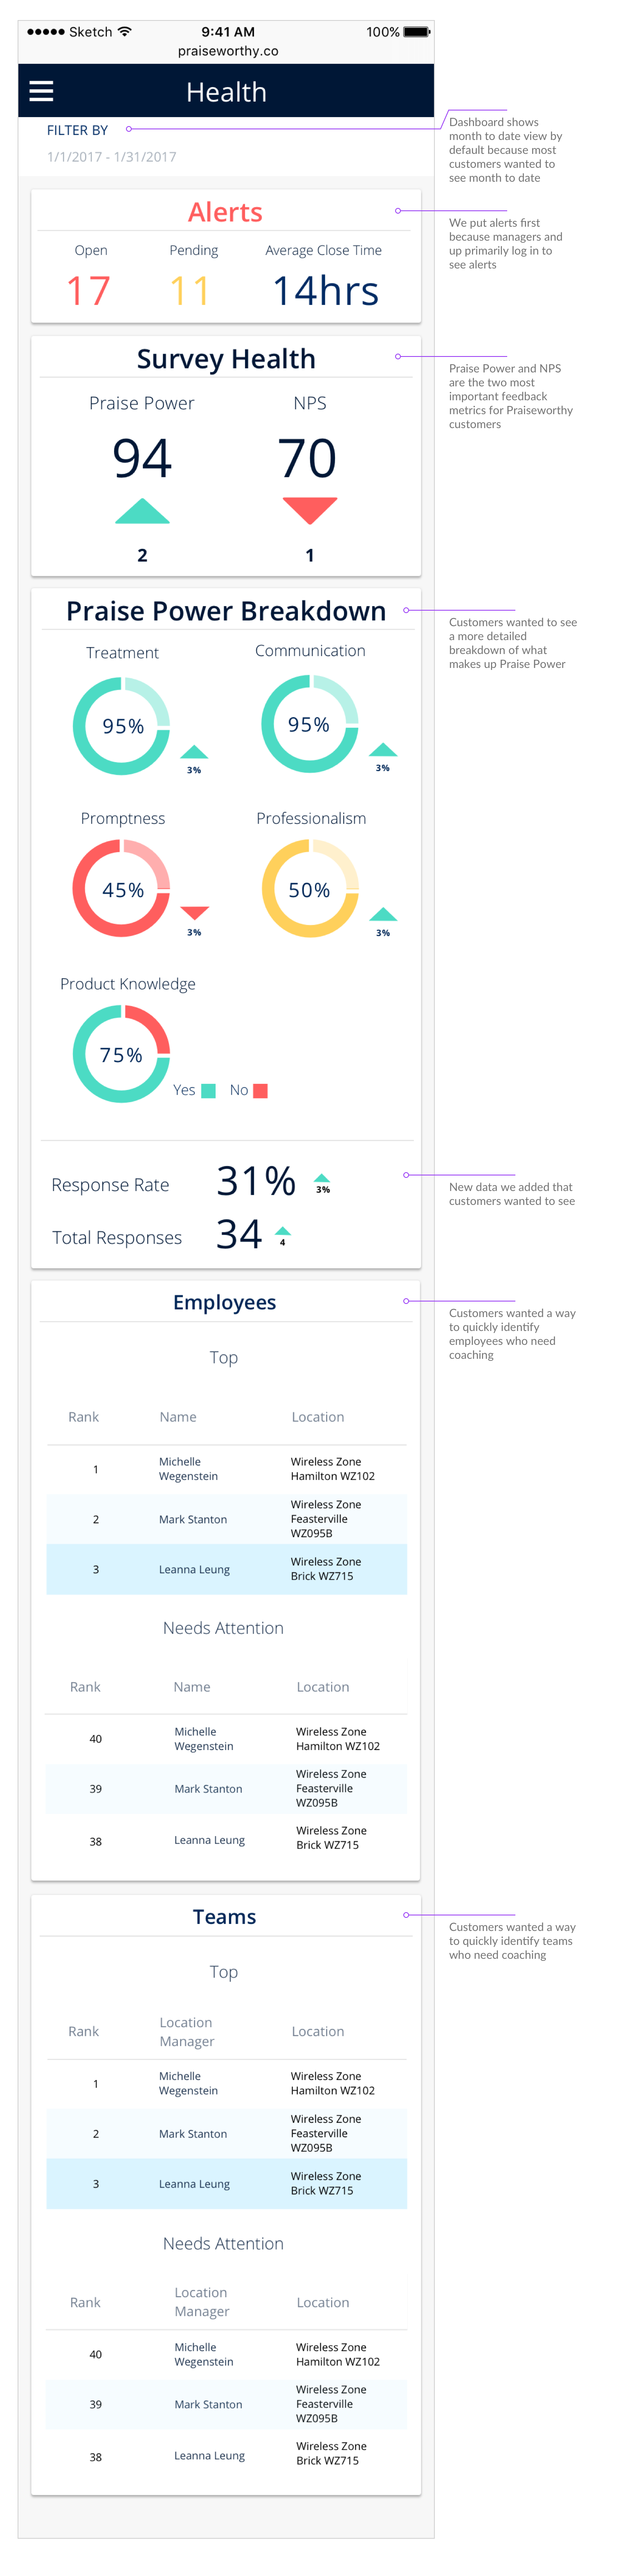Click Rank header in Employees Needs Attention table

tap(85, 1688)
